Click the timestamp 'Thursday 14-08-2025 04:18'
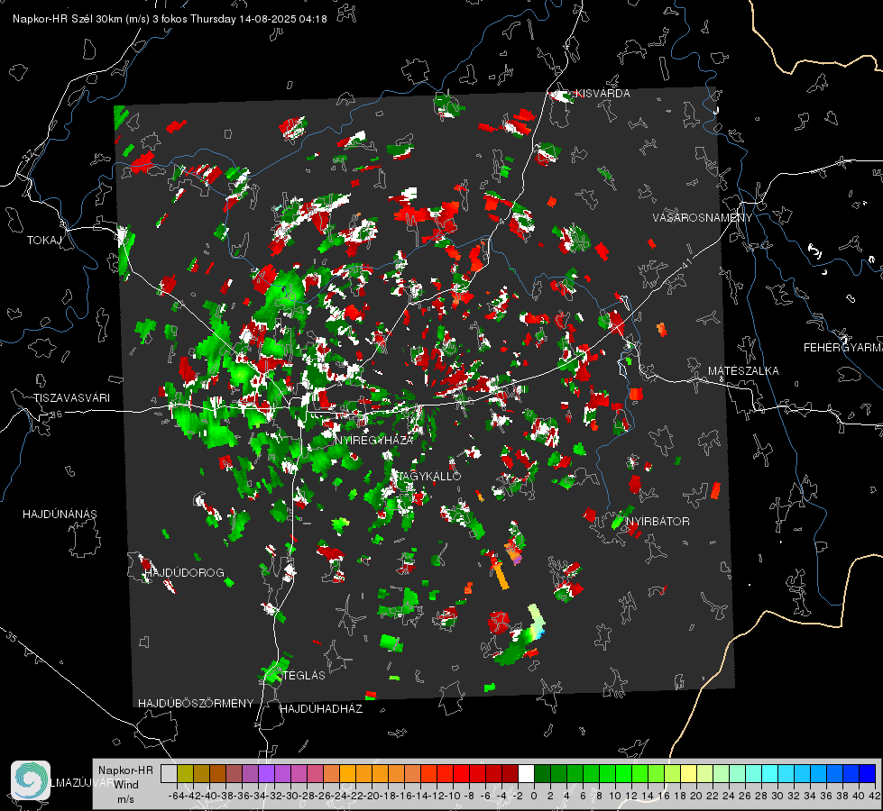Image resolution: width=883 pixels, height=811 pixels. pyautogui.click(x=259, y=19)
